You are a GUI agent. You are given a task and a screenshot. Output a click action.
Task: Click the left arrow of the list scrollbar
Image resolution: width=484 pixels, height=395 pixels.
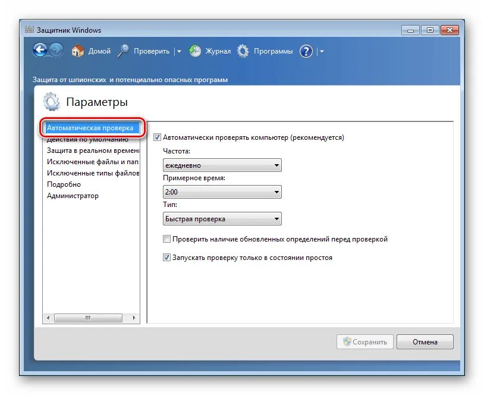click(48, 318)
